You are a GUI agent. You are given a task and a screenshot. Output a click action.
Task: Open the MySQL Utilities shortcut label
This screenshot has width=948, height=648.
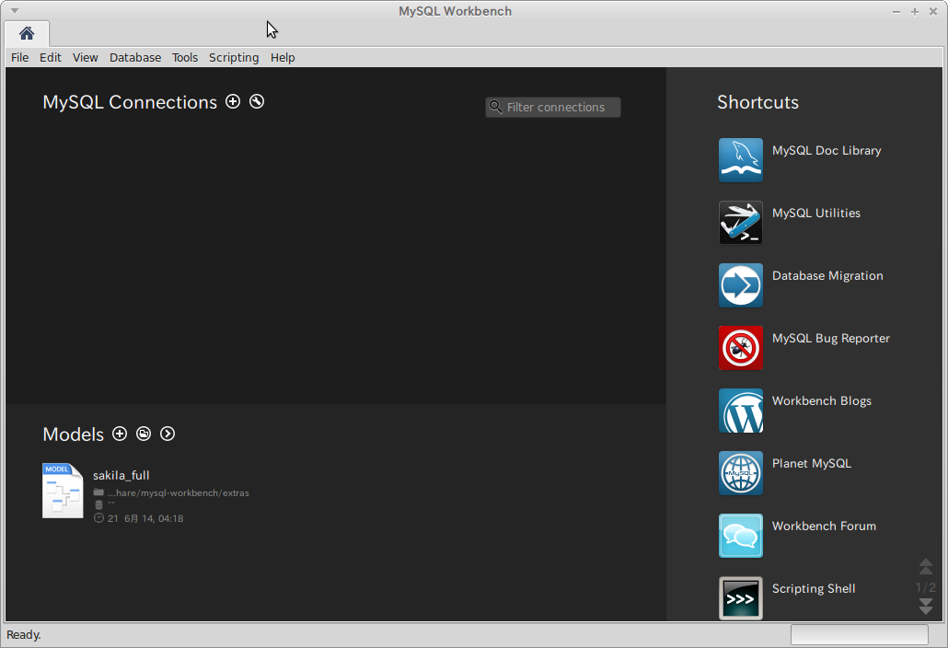click(x=816, y=213)
